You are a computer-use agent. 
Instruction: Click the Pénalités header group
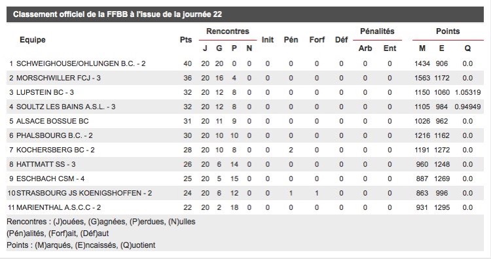[x=377, y=31]
